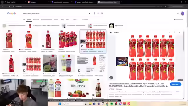Open the Google apps grid
The height and width of the screenshot is (106, 188).
178,14
